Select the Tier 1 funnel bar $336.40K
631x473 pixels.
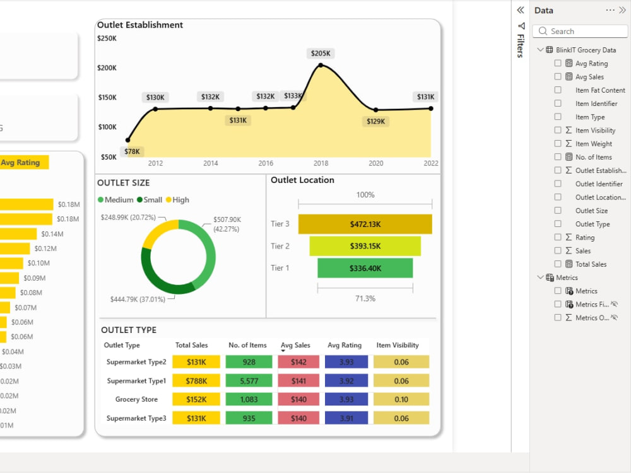click(x=365, y=268)
